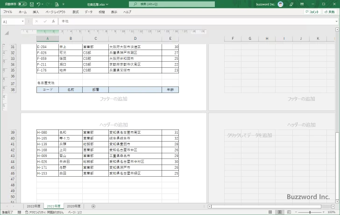Image resolution: width=340 pixels, height=215 pixels.
Task: Click the macro record icon in status bar
Action: point(19,212)
